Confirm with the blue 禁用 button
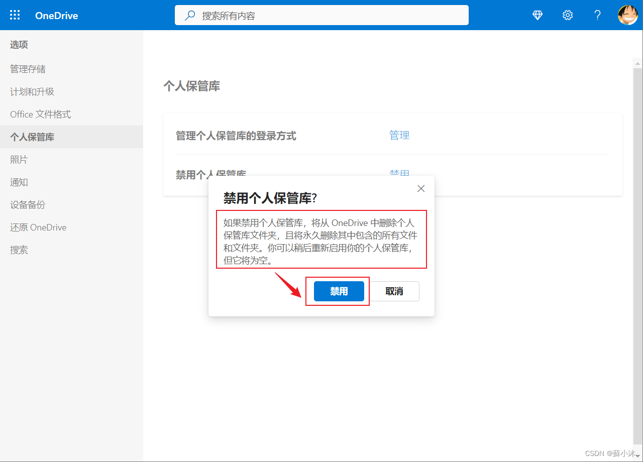The height and width of the screenshot is (462, 643). coord(339,291)
